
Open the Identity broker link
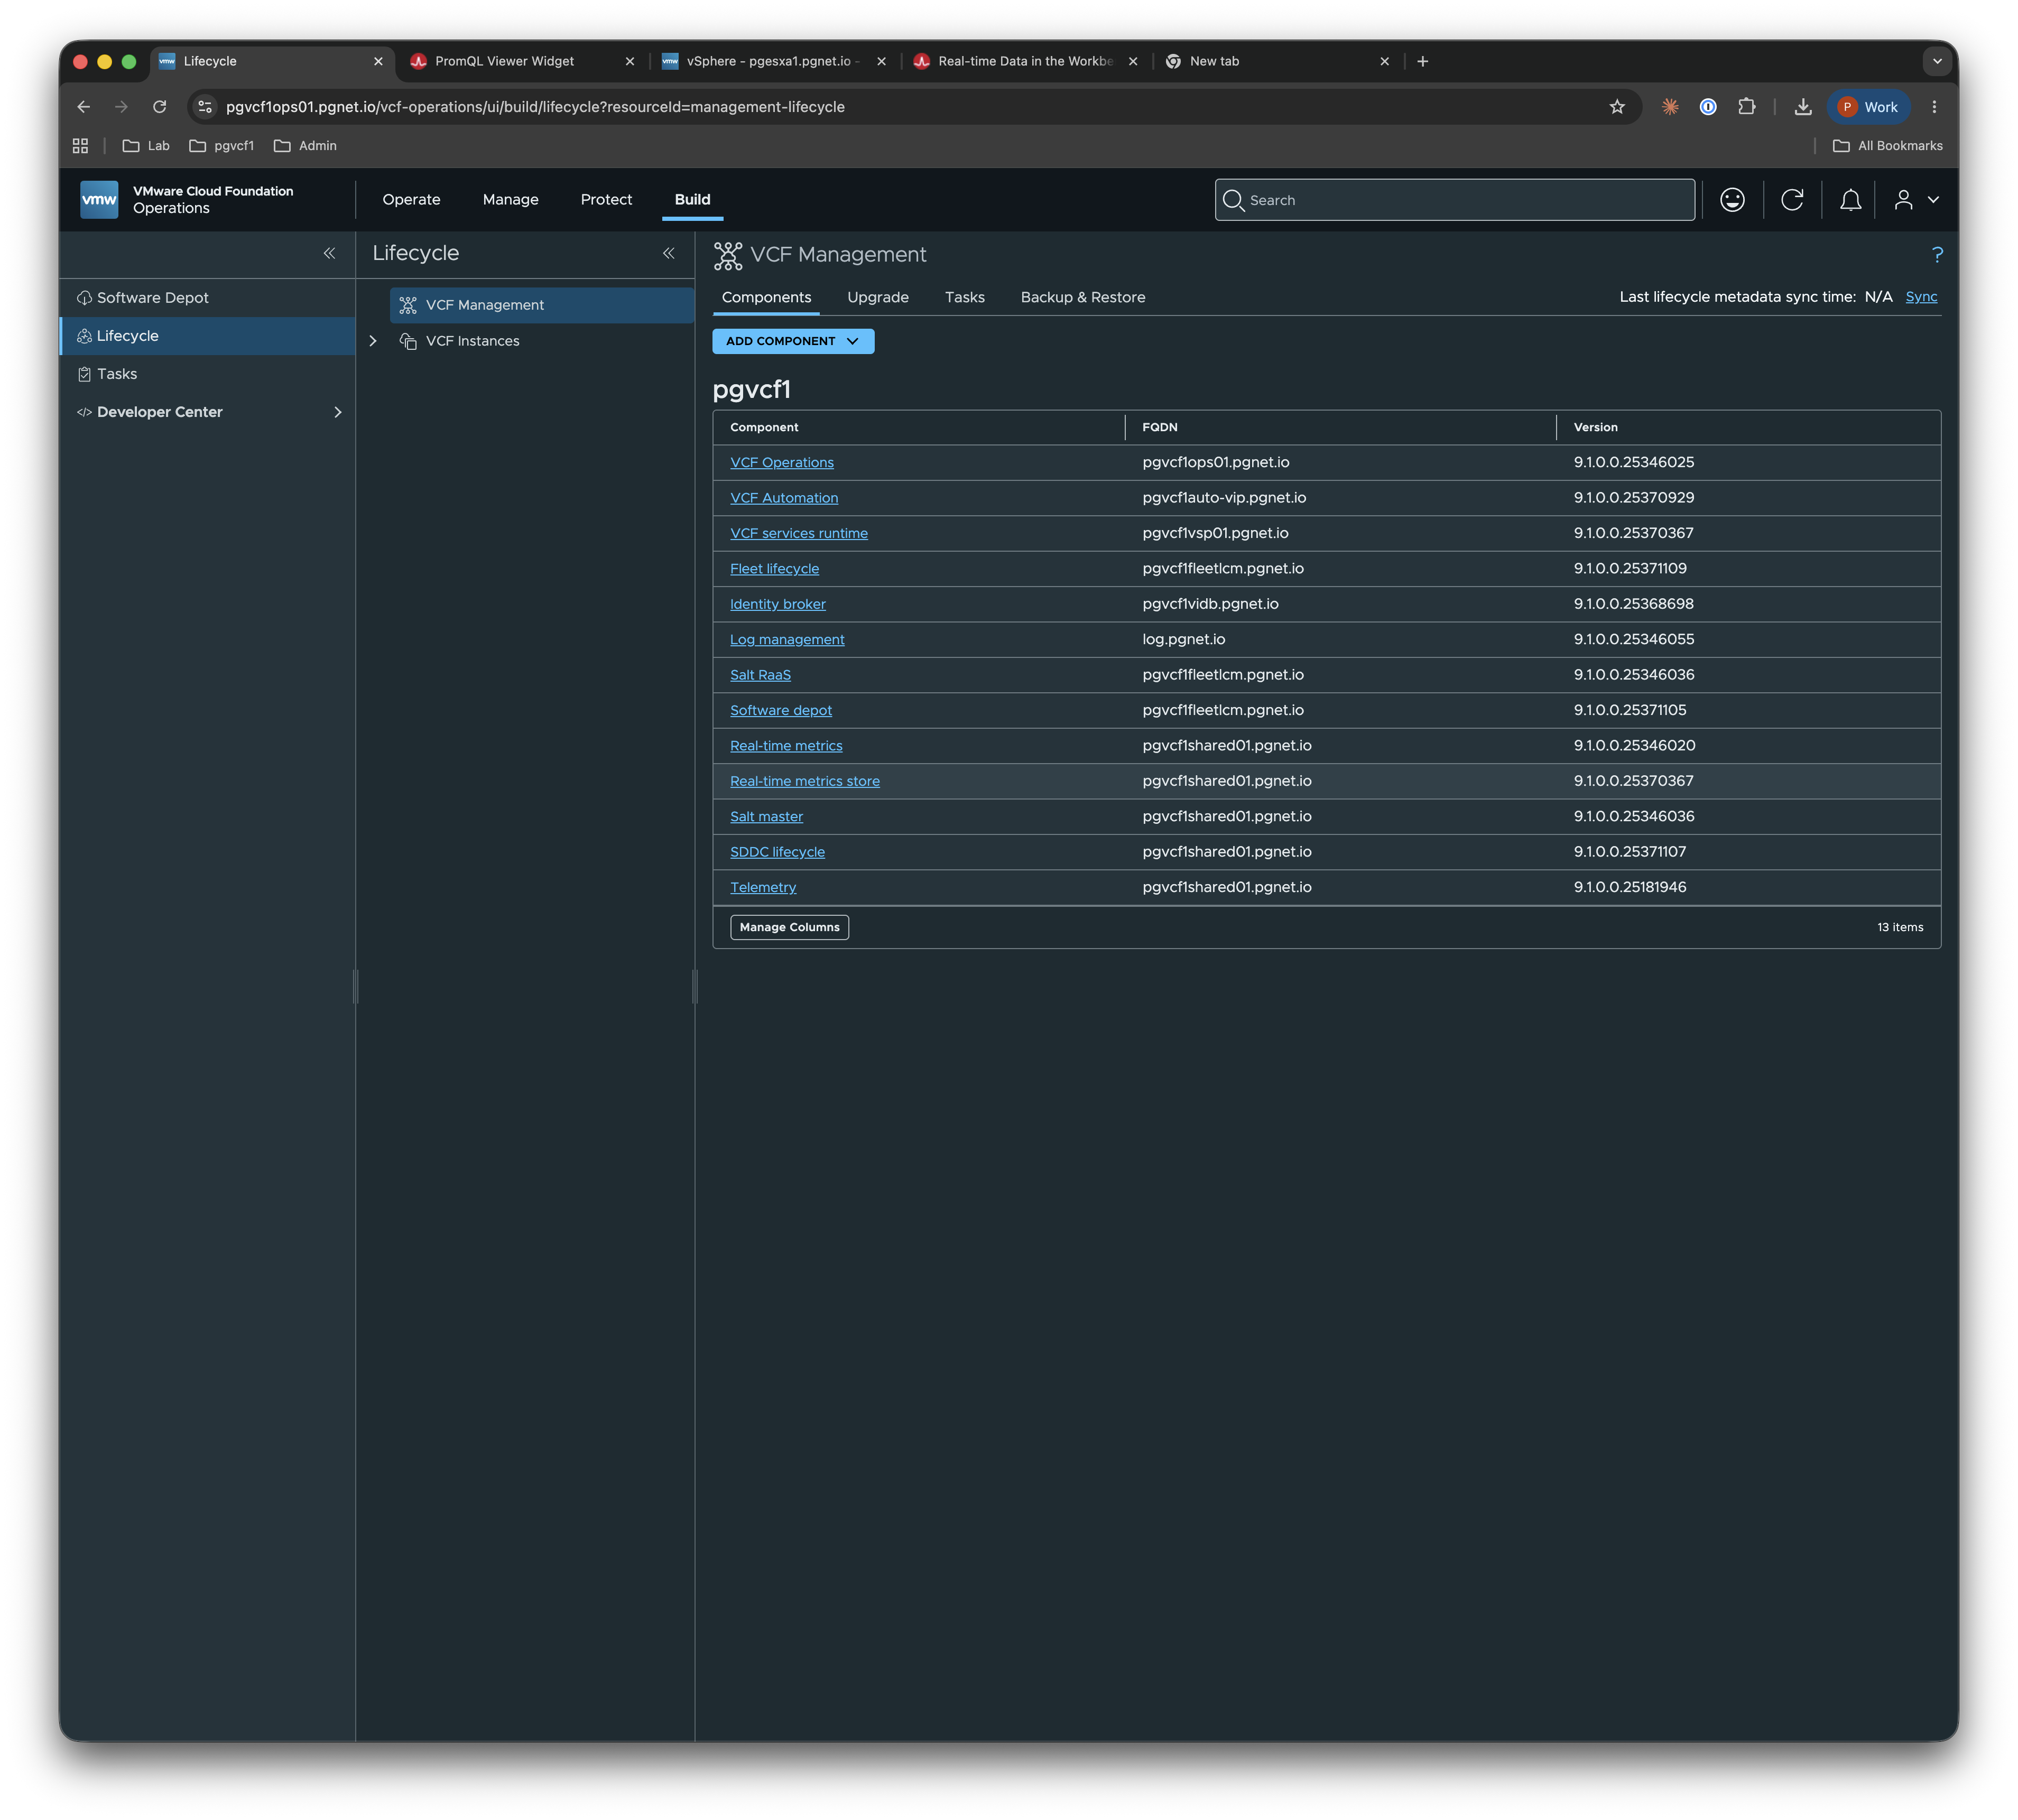pos(778,604)
